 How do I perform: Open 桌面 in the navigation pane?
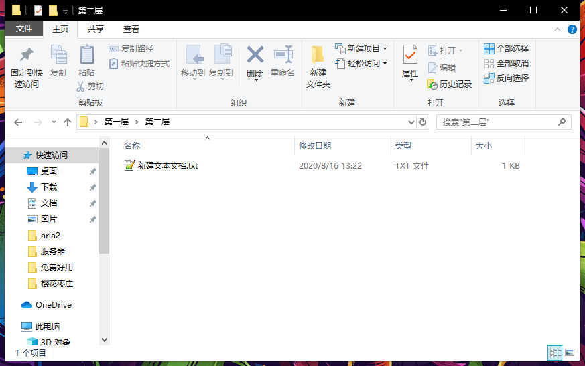(49, 171)
